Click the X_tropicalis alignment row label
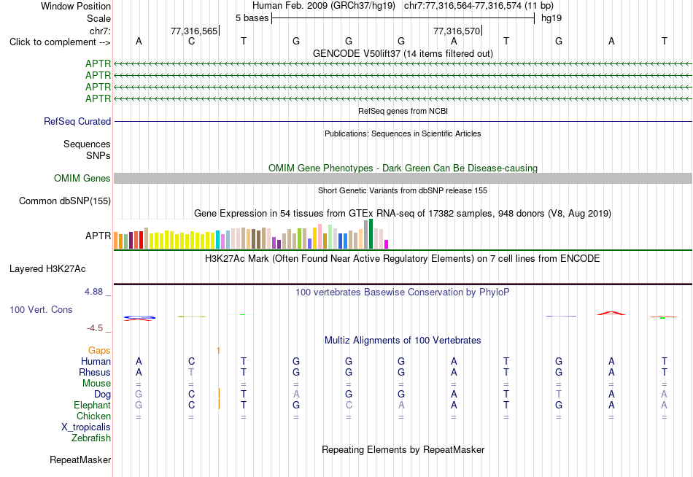This screenshot has height=477, width=693. coord(86,427)
